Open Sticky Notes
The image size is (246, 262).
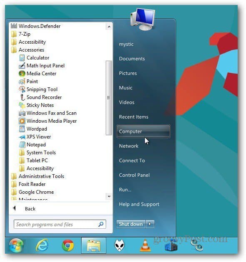[x=36, y=105]
